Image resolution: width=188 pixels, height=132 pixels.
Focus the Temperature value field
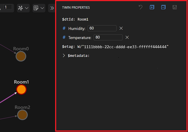click(x=108, y=37)
